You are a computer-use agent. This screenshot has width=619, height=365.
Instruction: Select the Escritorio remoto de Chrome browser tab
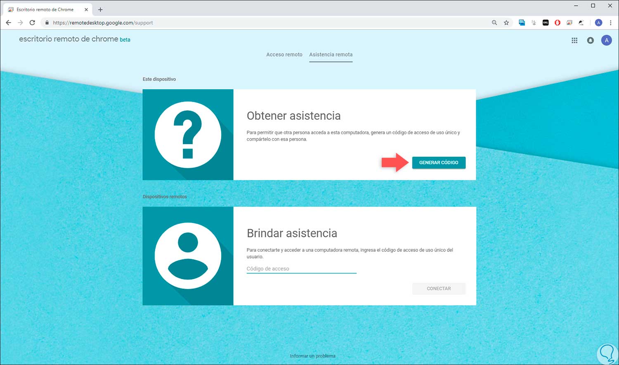coord(48,9)
